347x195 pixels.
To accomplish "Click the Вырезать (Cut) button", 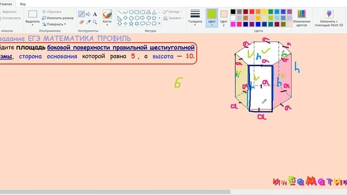I will [x=9, y=12].
